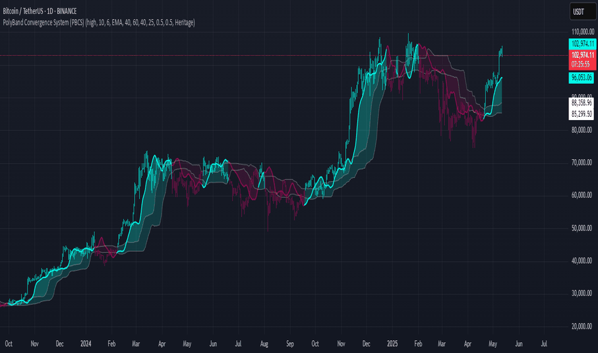Click the Dec label after 2024 on time axis
Image resolution: width=598 pixels, height=353 pixels.
click(366, 344)
